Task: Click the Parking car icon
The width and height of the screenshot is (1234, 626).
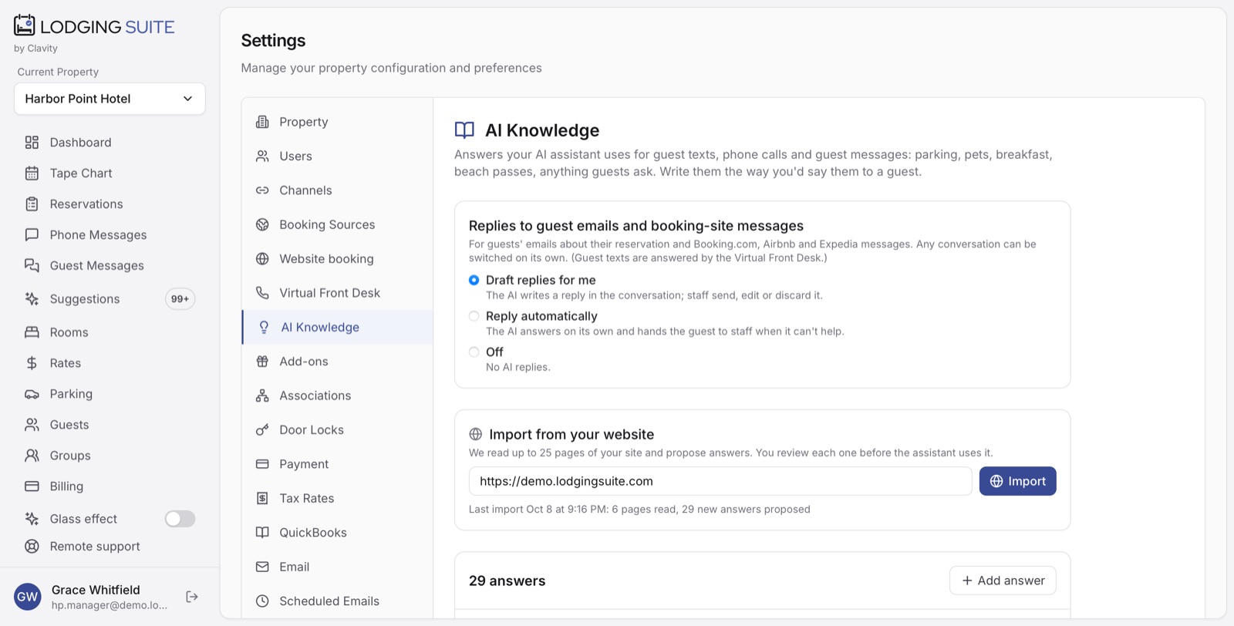Action: point(32,394)
